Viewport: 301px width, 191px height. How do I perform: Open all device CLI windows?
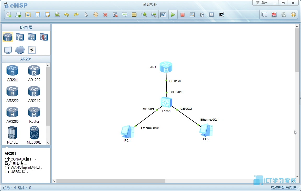tap(221, 15)
